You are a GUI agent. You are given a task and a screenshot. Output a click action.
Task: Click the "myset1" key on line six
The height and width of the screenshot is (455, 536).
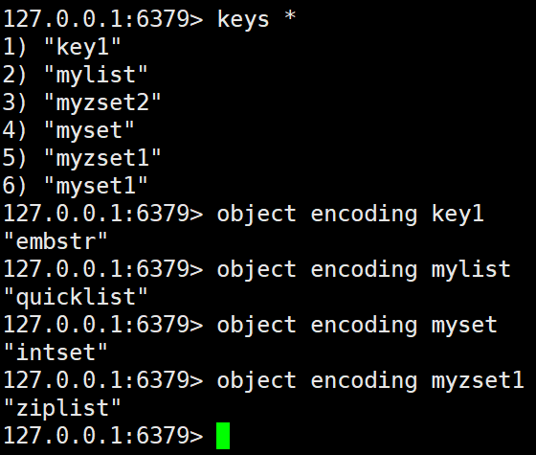coord(96,186)
